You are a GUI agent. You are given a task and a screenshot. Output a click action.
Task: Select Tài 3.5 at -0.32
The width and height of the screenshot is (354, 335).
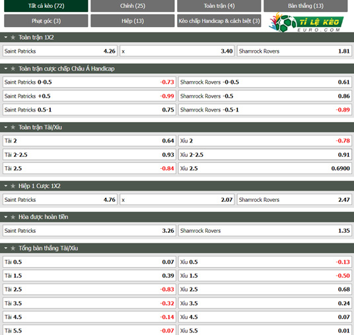[x=89, y=303]
